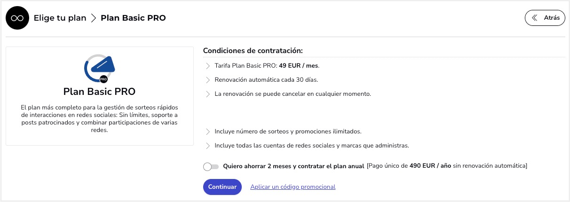The image size is (570, 202).
Task: Click 'Quiero ahorrar 2 meses' label
Action: pyautogui.click(x=293, y=166)
